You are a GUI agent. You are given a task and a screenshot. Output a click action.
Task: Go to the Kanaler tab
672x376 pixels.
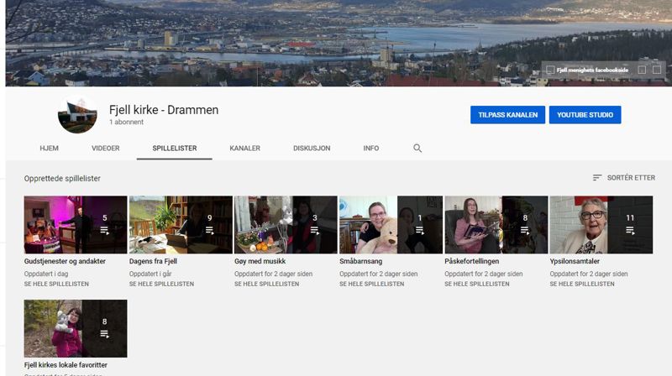tap(244, 149)
